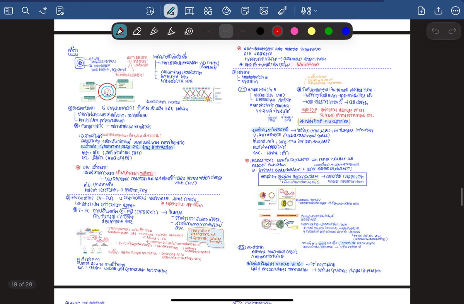Image resolution: width=464 pixels, height=304 pixels.
Task: Select the Laser pointer tool
Action: (283, 10)
